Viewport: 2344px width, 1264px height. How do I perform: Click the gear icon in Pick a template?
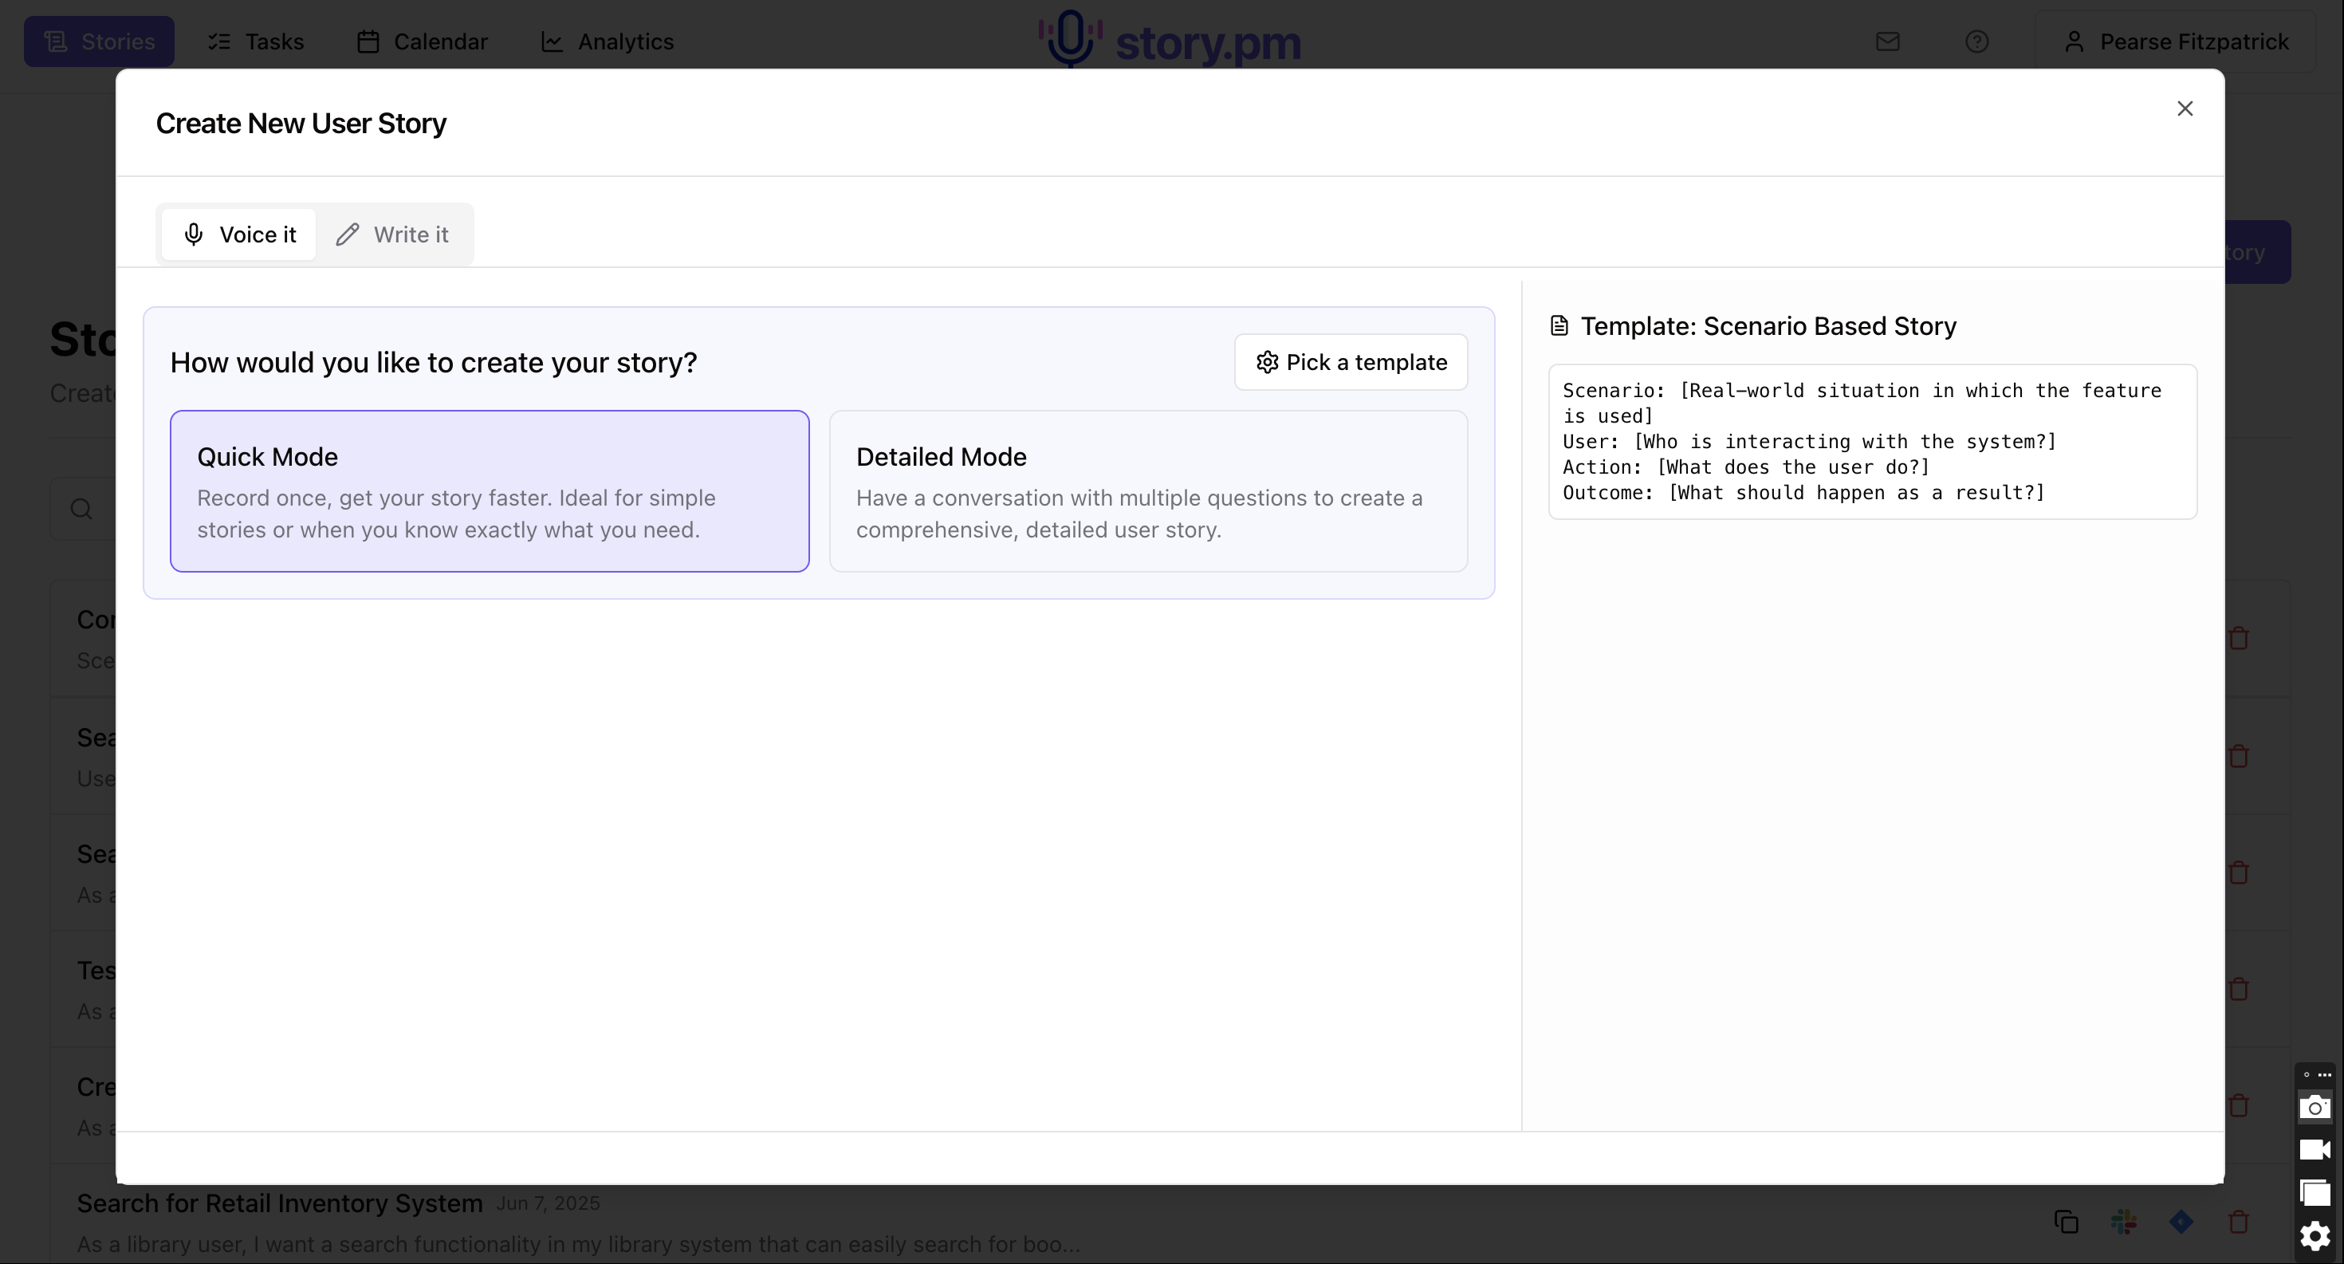click(1267, 362)
